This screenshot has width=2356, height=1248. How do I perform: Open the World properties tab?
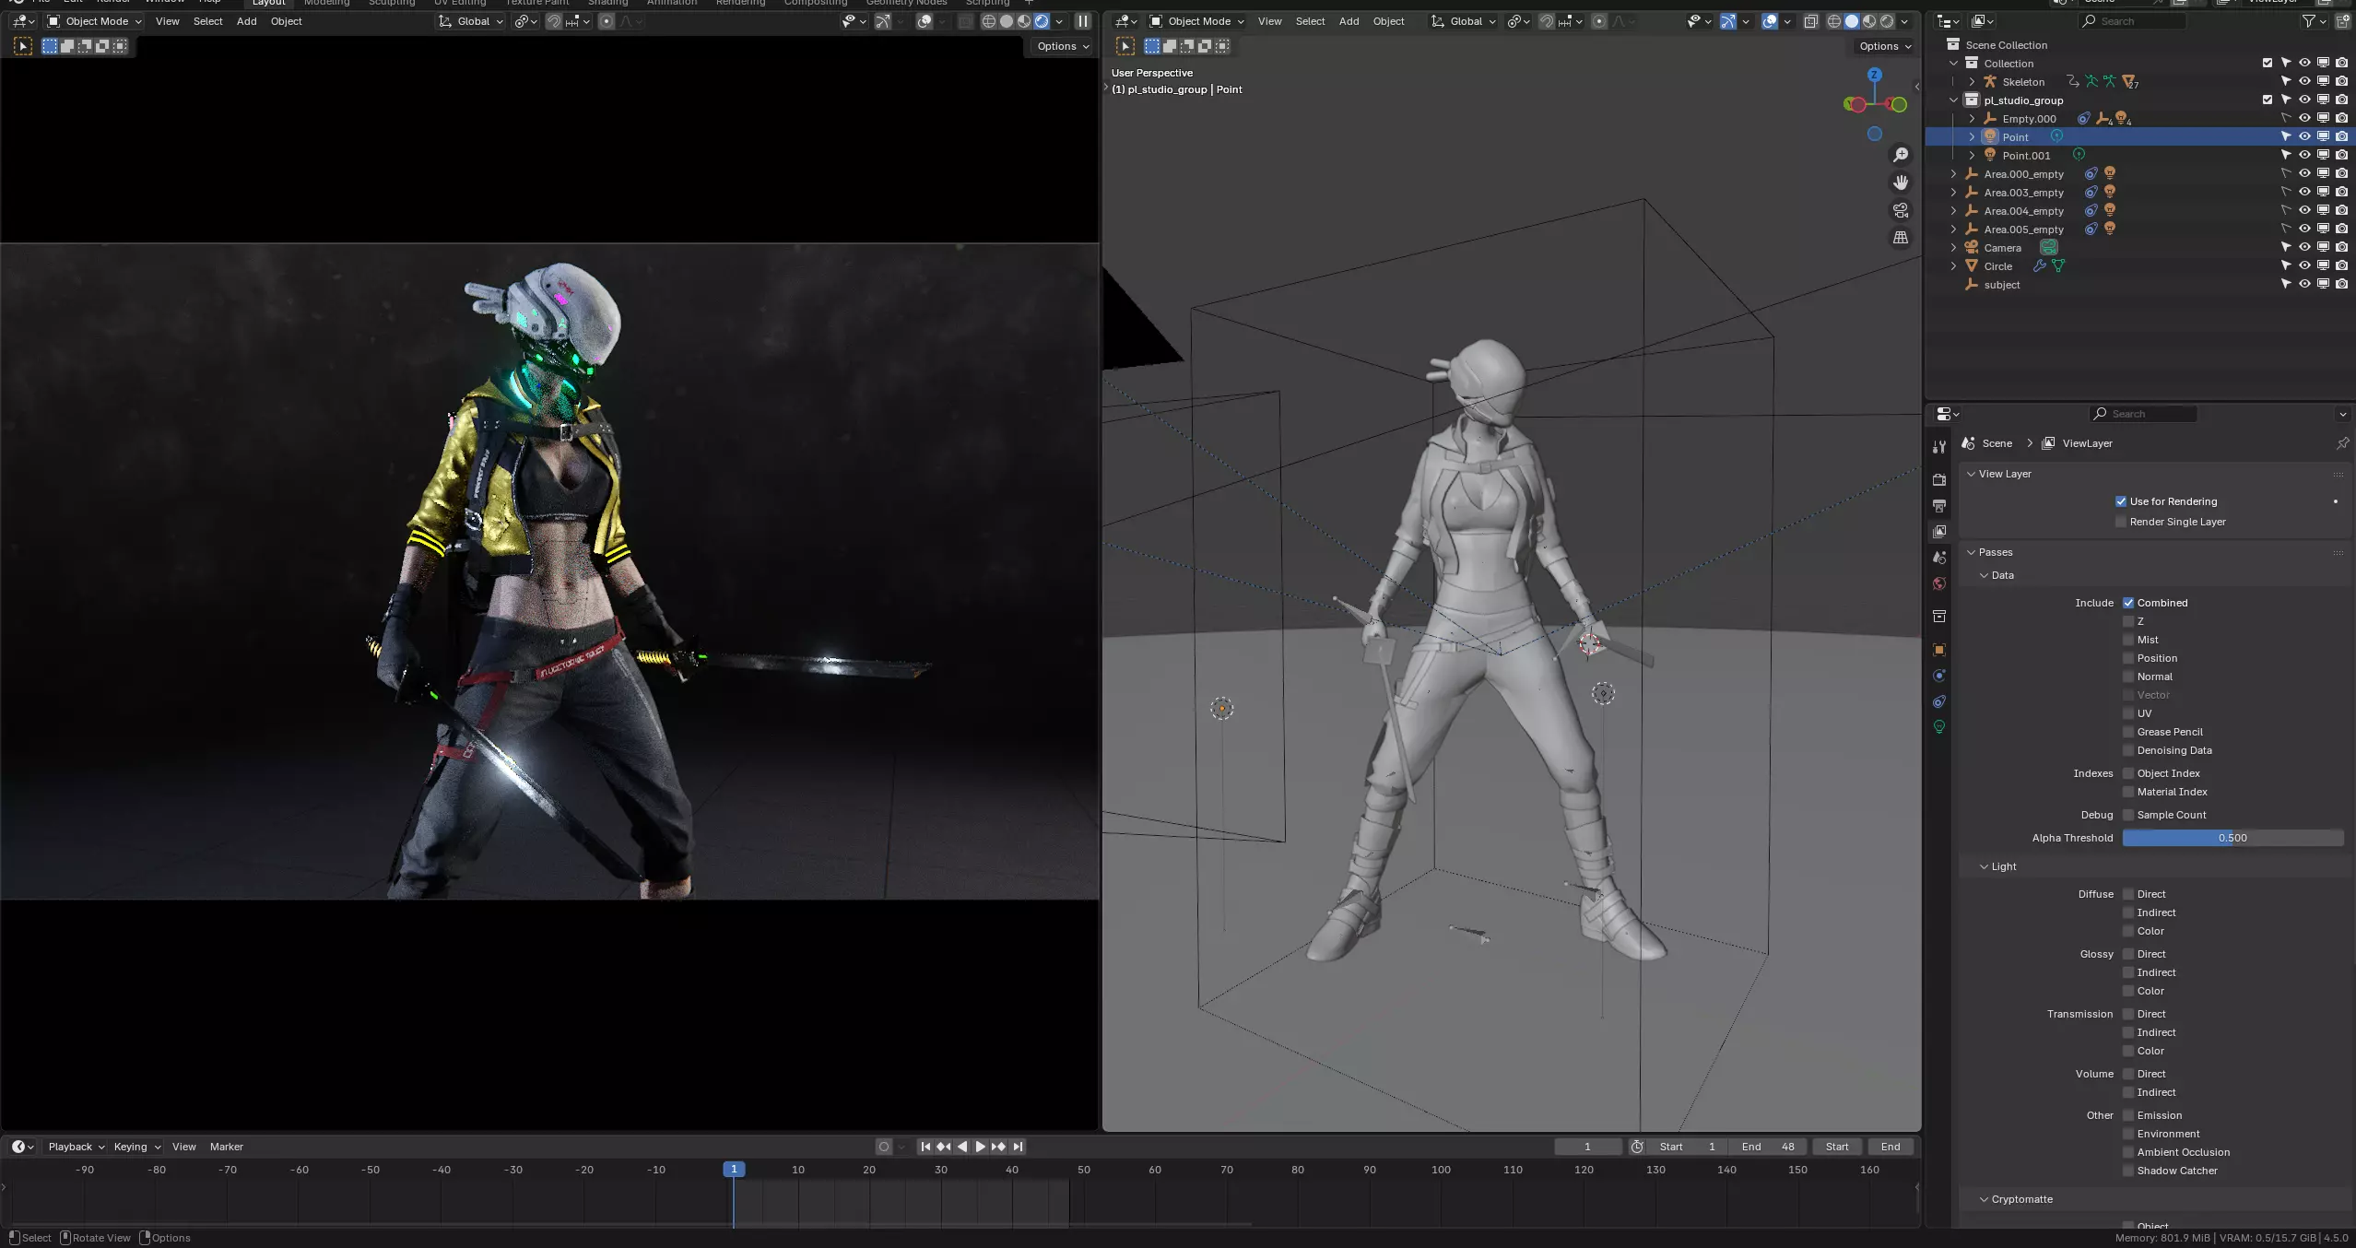tap(1939, 583)
